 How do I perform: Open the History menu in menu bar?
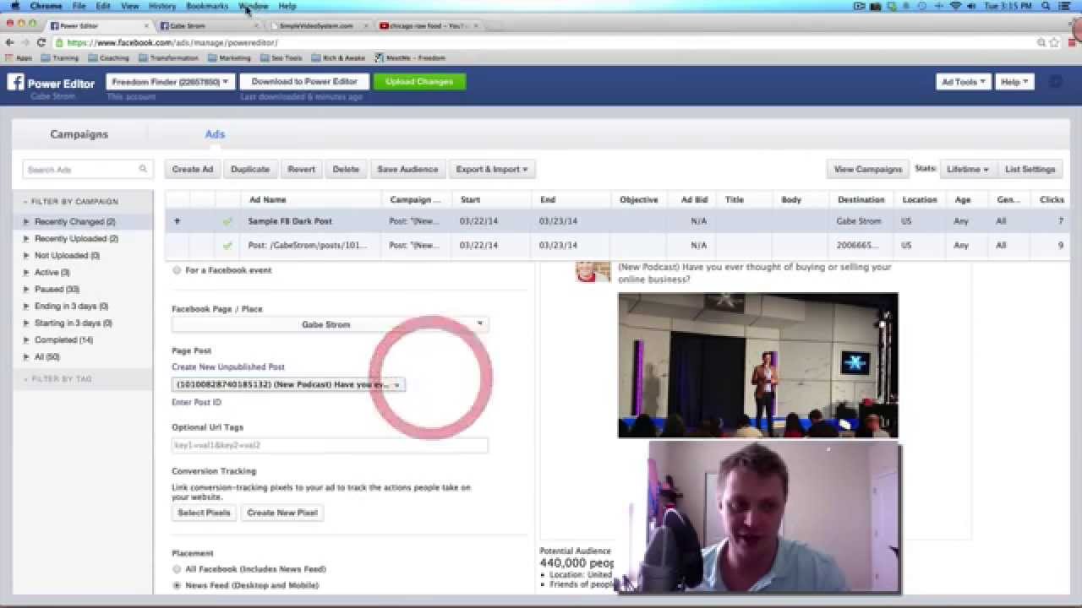click(x=162, y=6)
